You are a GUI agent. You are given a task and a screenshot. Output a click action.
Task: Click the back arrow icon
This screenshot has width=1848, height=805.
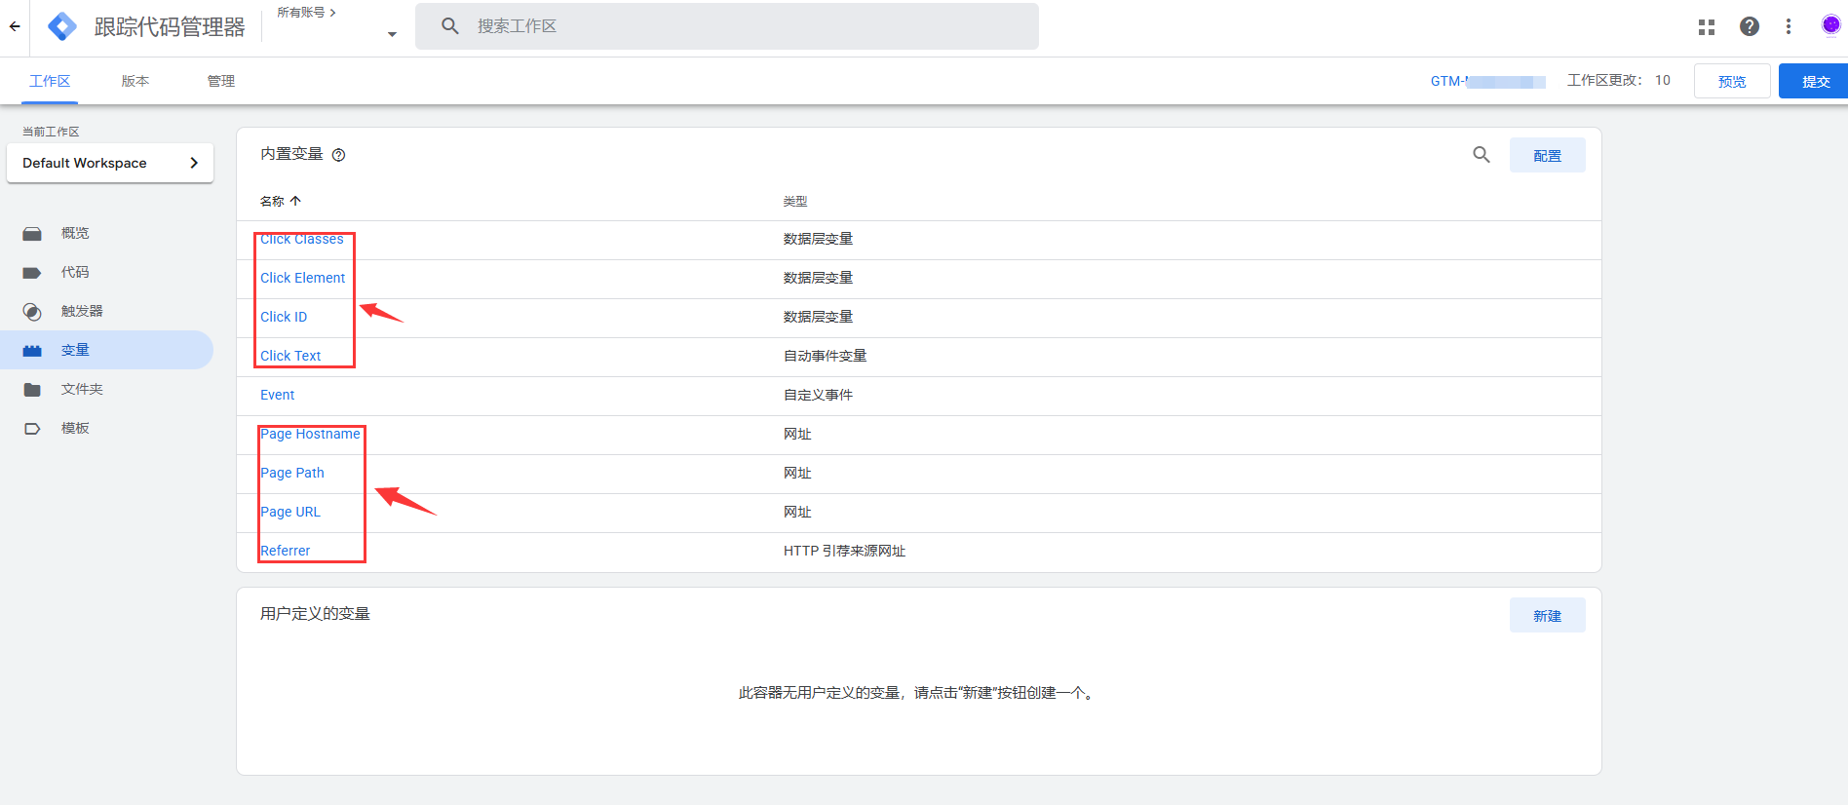tap(15, 26)
